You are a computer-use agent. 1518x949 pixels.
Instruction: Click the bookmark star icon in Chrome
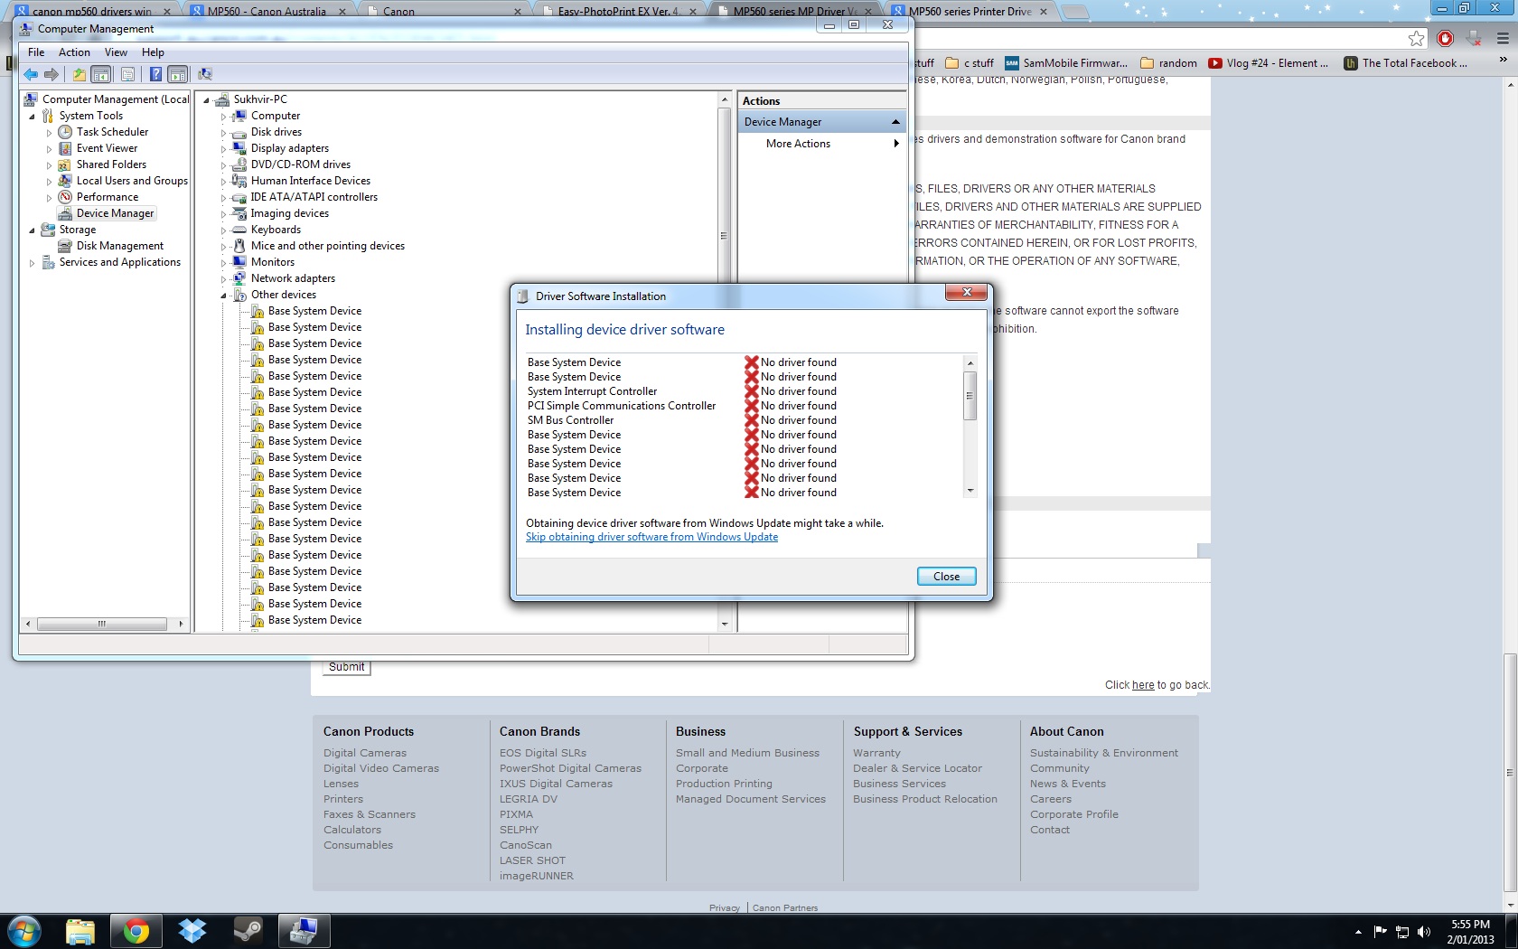(1416, 38)
